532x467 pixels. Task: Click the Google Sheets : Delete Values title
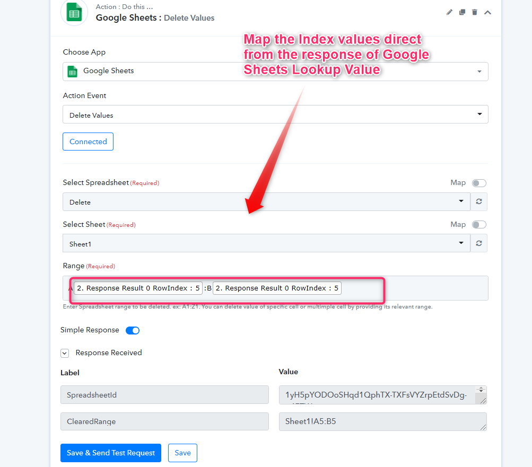(x=155, y=17)
